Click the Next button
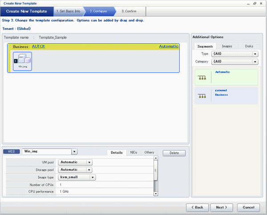The width and height of the screenshot is (267, 215). (221, 207)
